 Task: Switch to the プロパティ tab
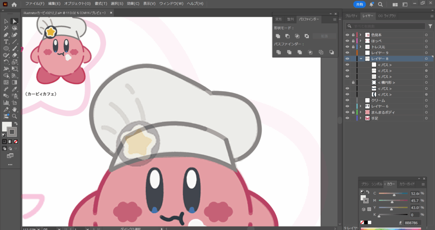351,16
